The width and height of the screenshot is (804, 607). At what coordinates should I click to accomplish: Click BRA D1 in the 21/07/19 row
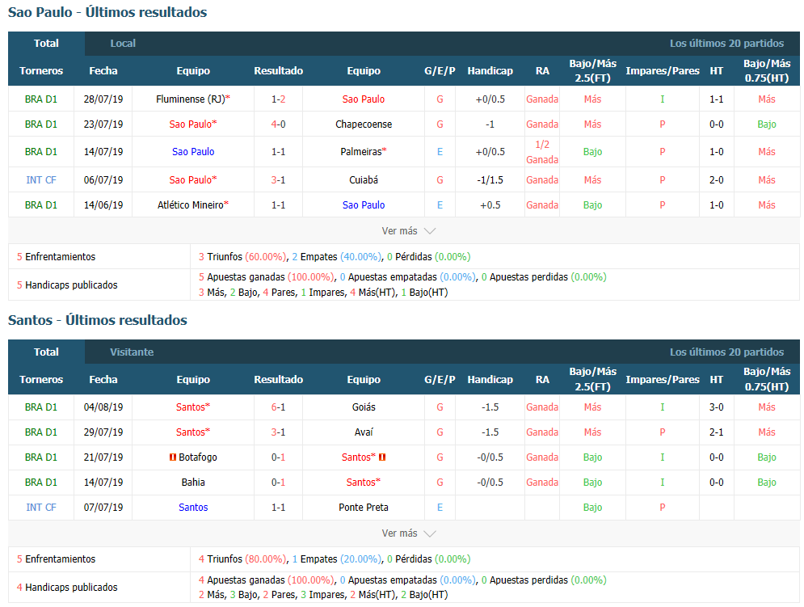pos(41,457)
